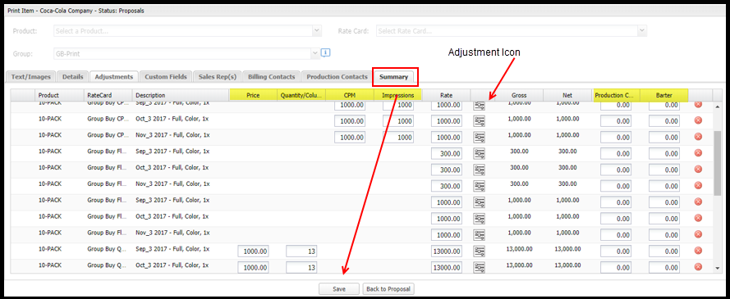Expand the Product dropdown
This screenshot has height=299, width=730.
pos(317,30)
